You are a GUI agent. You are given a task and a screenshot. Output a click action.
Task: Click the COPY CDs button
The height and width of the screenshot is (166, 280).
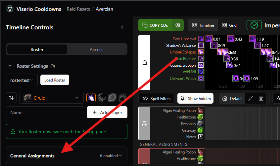pyautogui.click(x=156, y=25)
